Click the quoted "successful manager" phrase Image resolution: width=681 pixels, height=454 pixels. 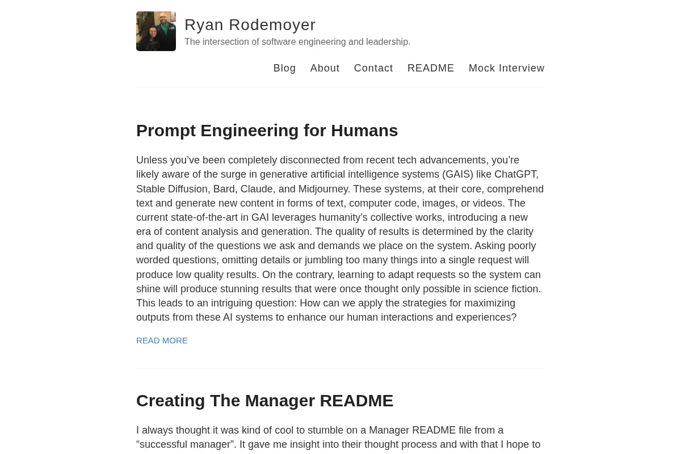(186, 445)
